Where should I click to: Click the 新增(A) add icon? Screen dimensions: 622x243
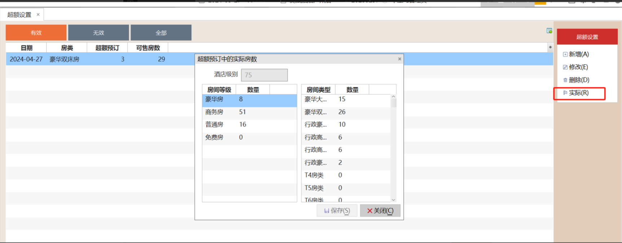pos(565,54)
